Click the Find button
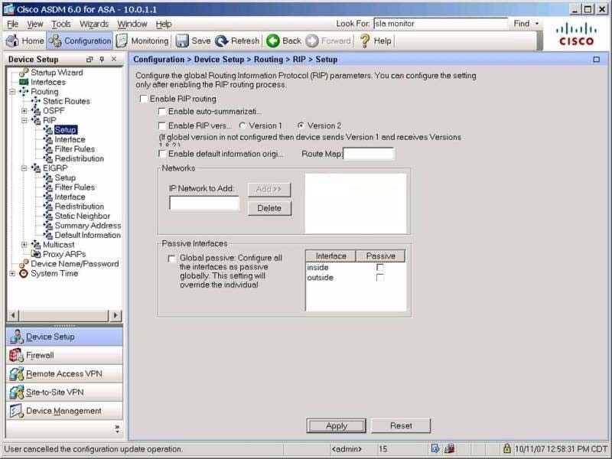Image resolution: width=612 pixels, height=459 pixels. click(x=522, y=24)
